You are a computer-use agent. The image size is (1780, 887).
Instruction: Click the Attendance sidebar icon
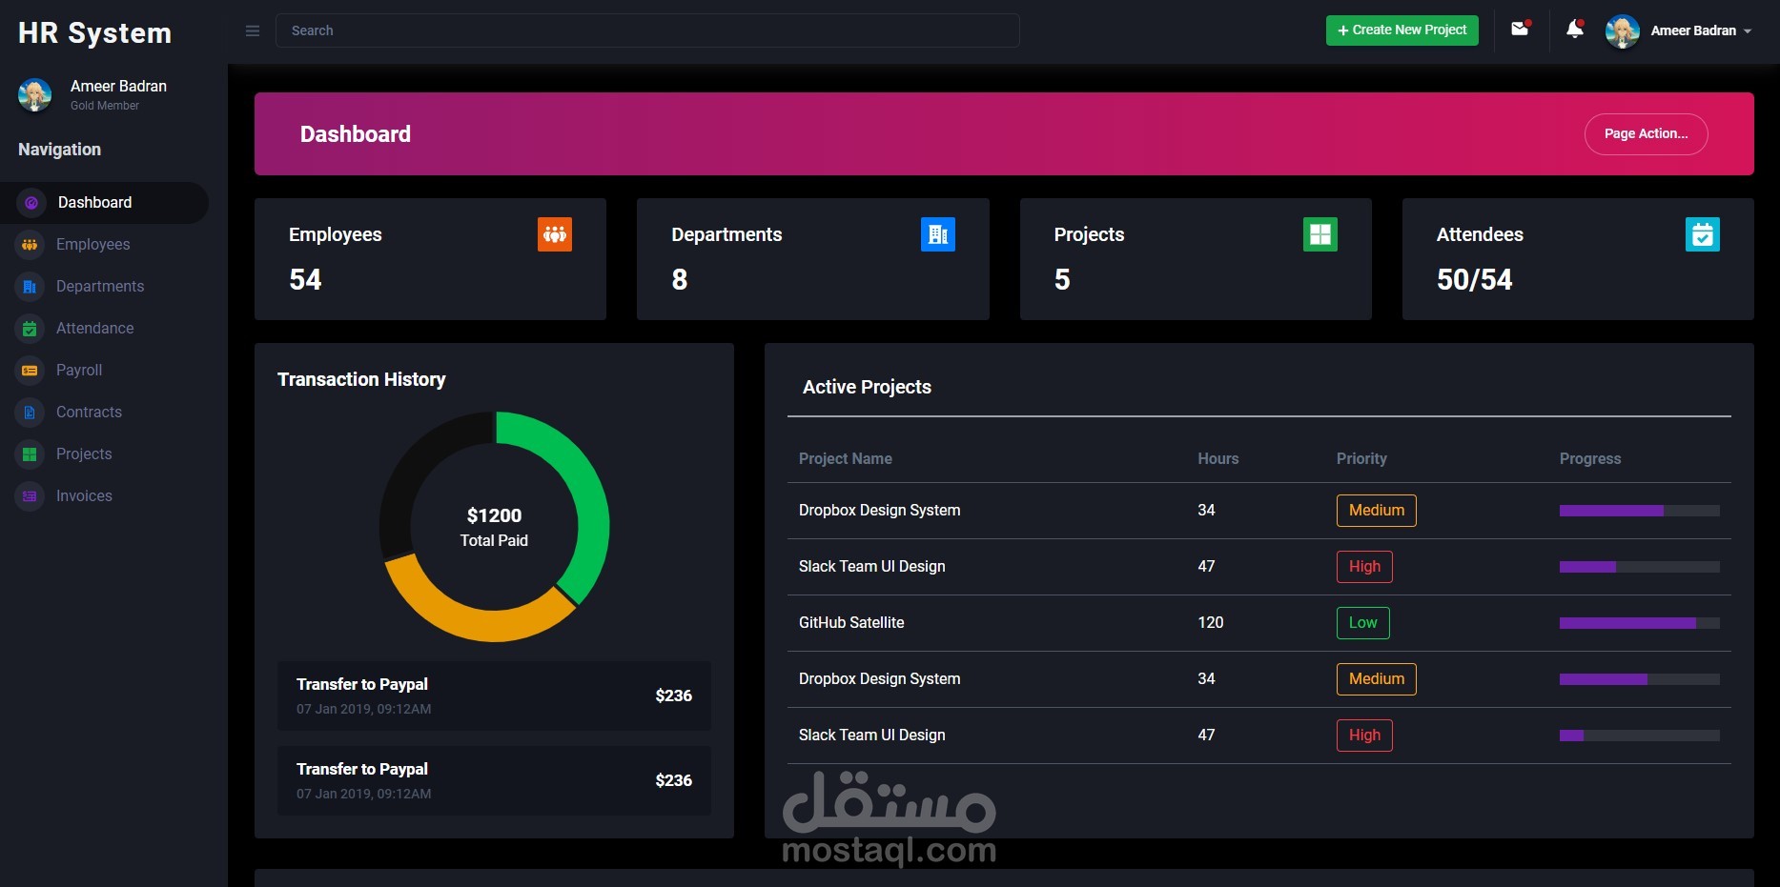(30, 329)
